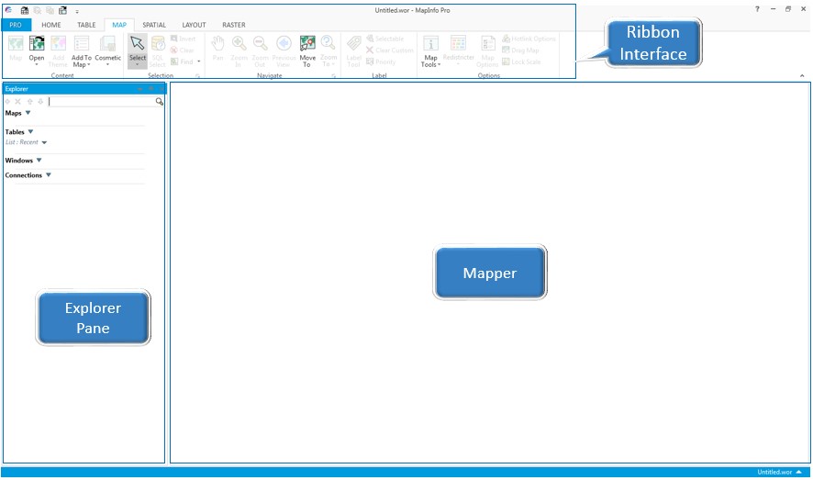Click Untitled.wor in the status bar

pos(774,473)
